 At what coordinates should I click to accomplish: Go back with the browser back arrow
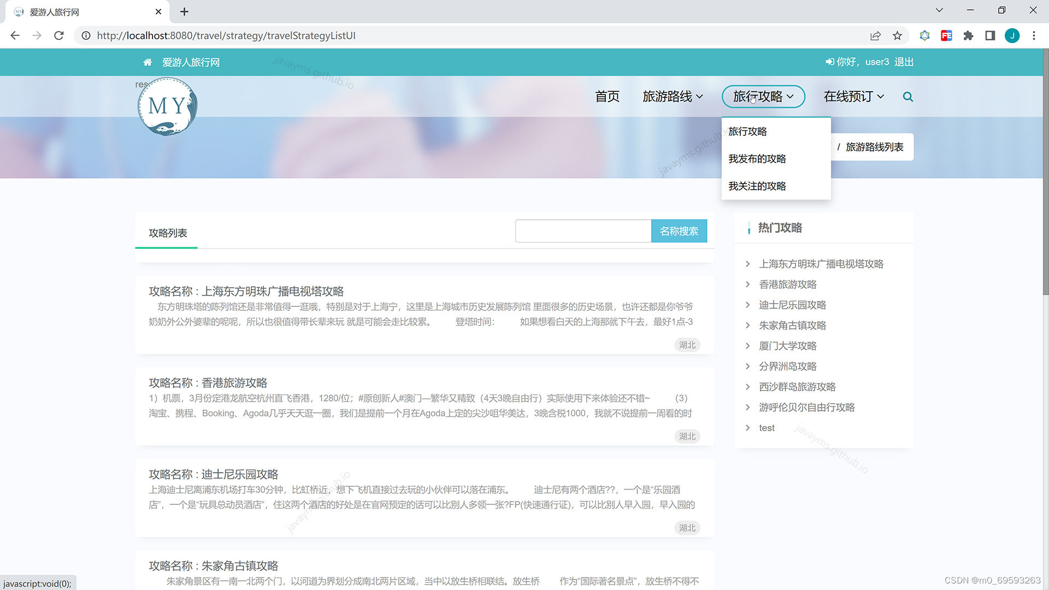15,36
